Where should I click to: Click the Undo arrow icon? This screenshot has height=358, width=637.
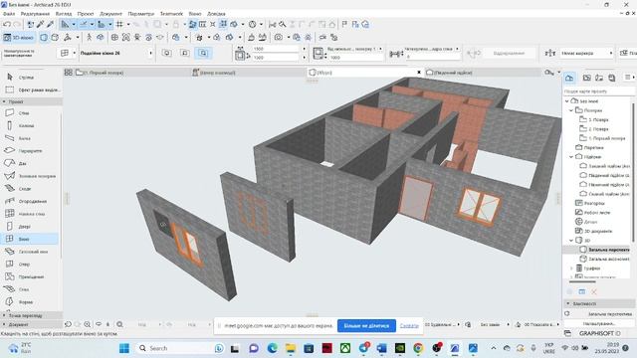[x=7, y=24]
